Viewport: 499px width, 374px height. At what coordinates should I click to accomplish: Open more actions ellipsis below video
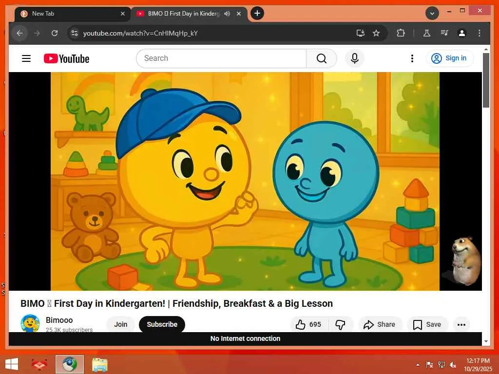(x=461, y=324)
